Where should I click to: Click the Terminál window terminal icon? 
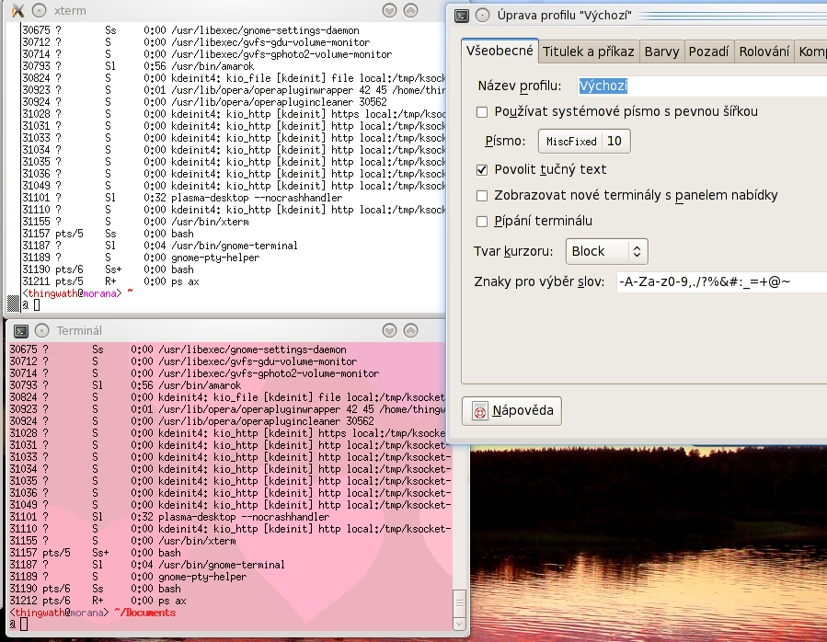(20, 331)
